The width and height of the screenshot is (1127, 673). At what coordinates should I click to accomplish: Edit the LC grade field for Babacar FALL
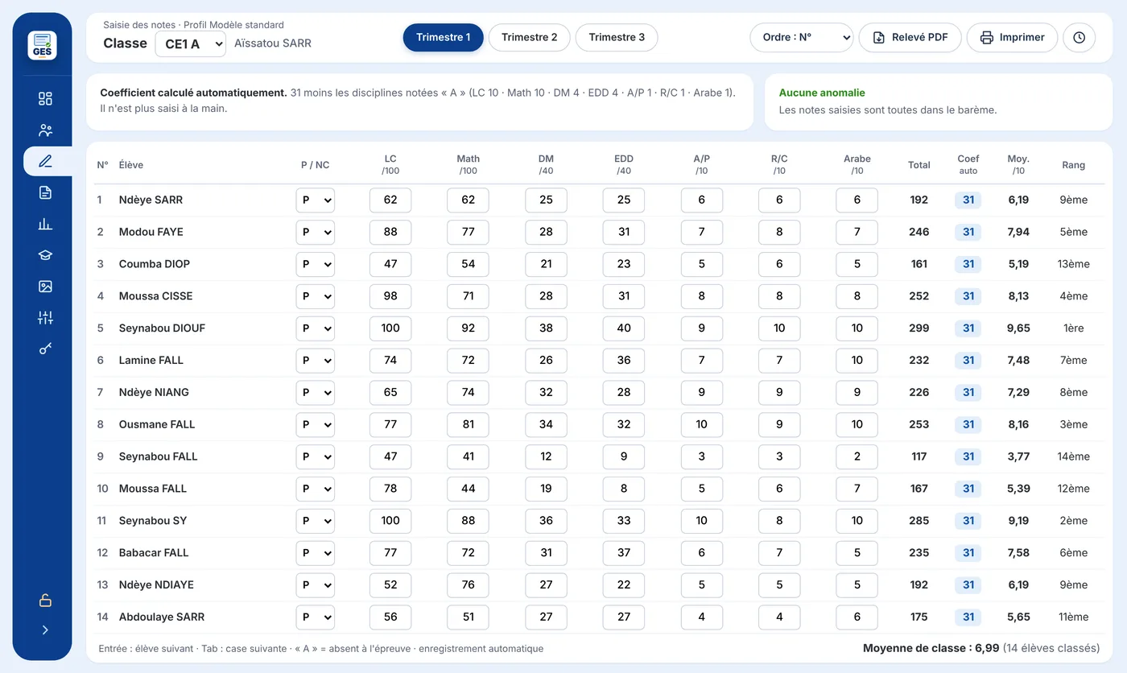coord(390,553)
